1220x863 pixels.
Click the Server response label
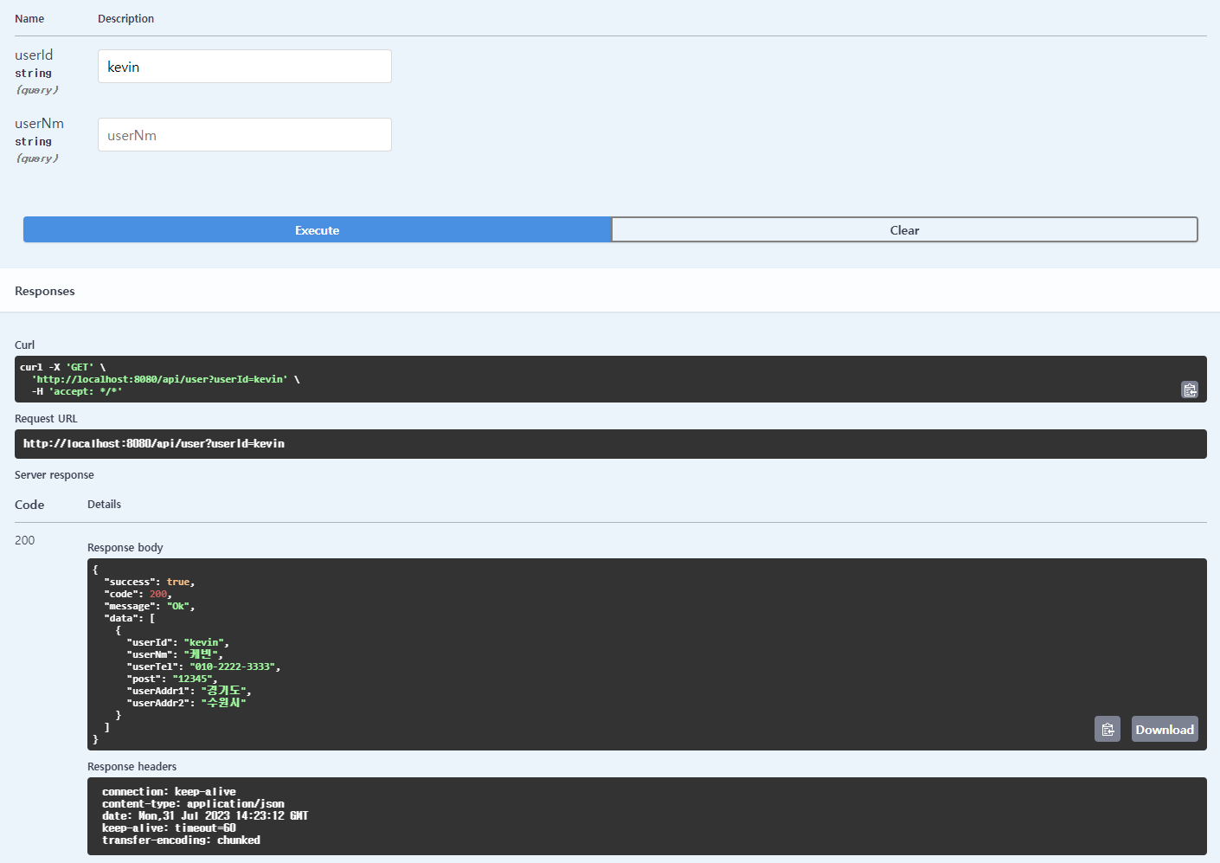click(x=55, y=475)
